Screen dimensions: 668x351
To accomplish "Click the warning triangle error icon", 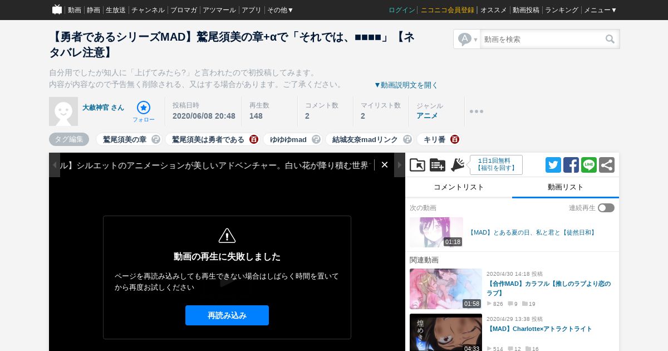I will coord(227,236).
